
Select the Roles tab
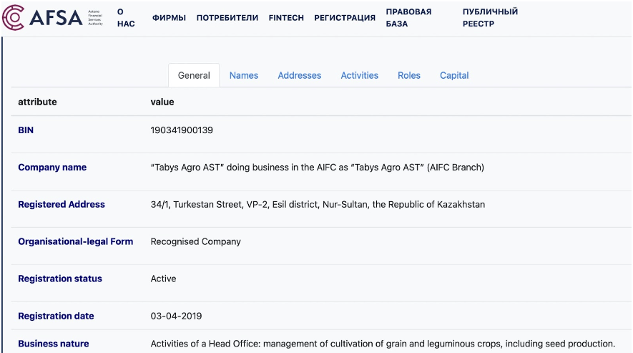[x=409, y=75]
